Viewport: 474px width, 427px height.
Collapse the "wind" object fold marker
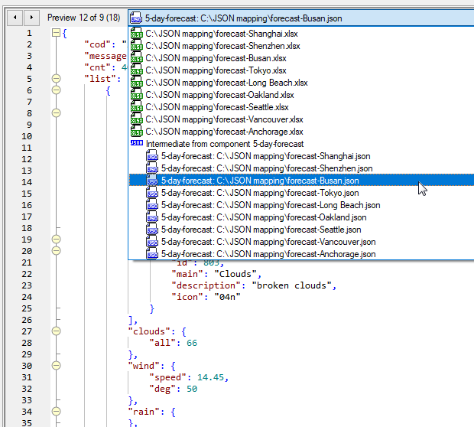point(56,366)
